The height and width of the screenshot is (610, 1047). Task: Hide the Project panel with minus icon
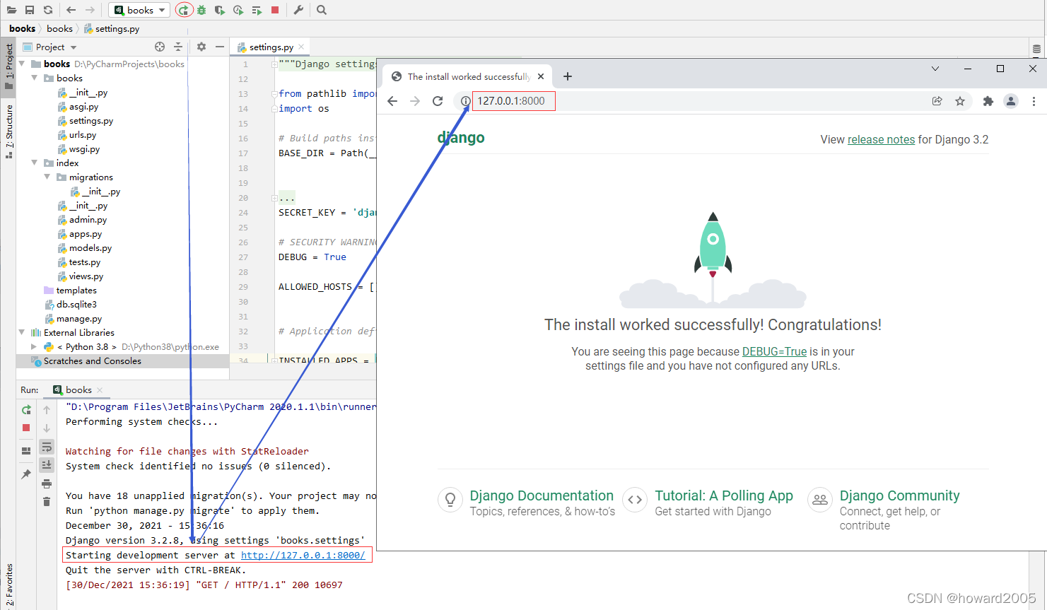point(220,47)
